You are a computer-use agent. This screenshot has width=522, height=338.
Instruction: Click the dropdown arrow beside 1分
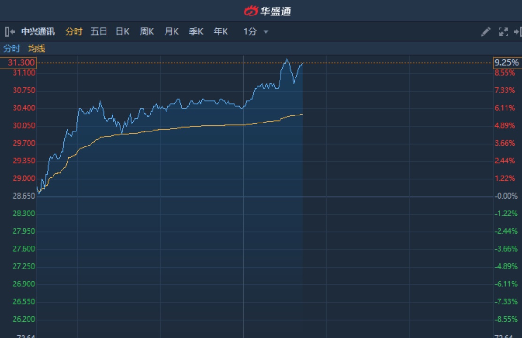(x=266, y=32)
